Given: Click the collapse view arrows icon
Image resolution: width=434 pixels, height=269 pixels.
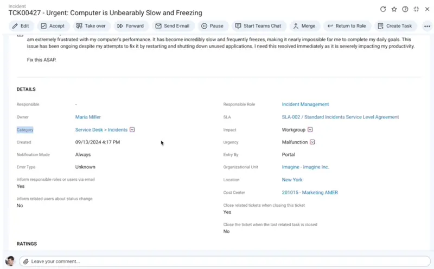Looking at the screenshot, I should (x=416, y=9).
